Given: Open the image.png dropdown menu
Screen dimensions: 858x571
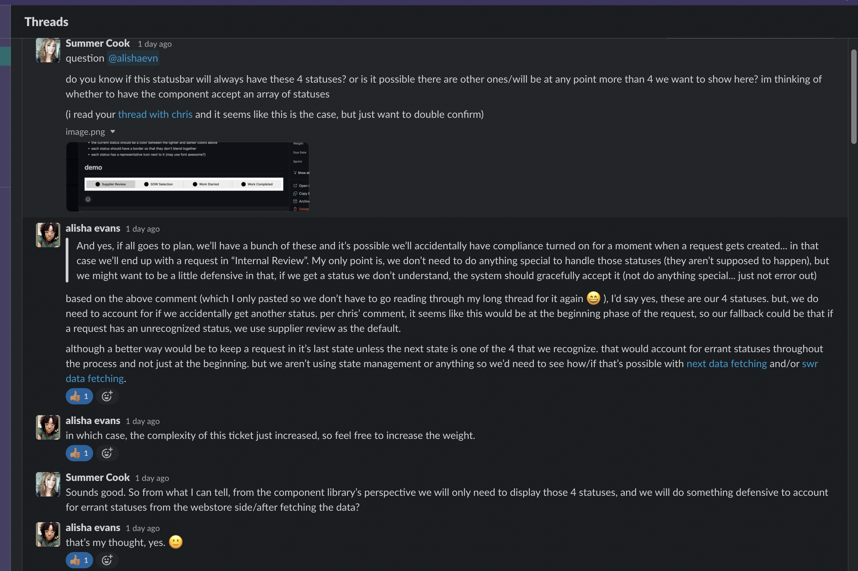Looking at the screenshot, I should (x=113, y=131).
